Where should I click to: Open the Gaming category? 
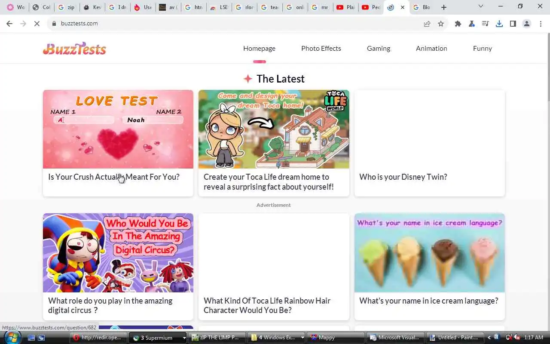point(379,49)
